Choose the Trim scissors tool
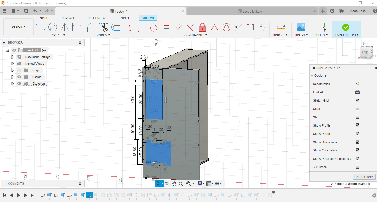The width and height of the screenshot is (377, 202). click(x=104, y=27)
